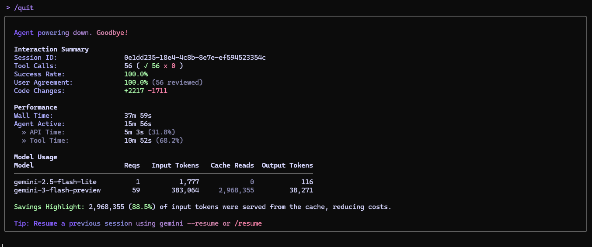The height and width of the screenshot is (247, 592).
Task: Click the > prompt symbol before /quit
Action: [8, 8]
